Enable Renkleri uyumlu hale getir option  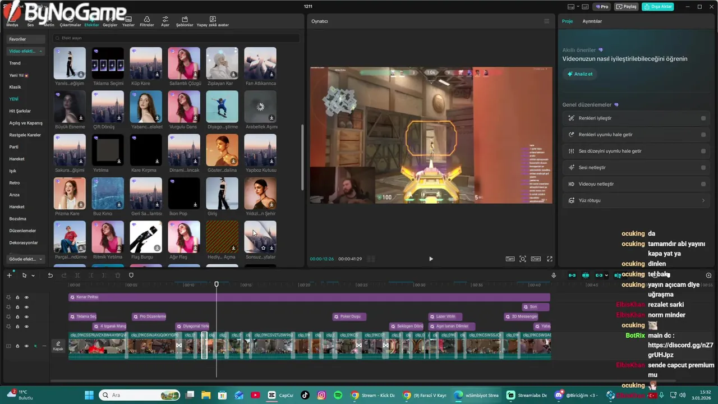[x=703, y=135]
